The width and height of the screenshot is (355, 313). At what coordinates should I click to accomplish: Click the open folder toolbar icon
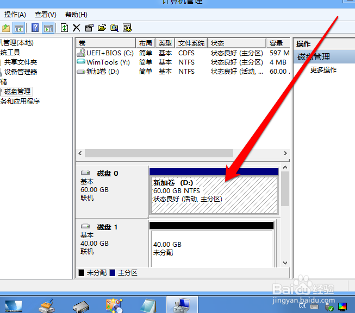click(x=102, y=28)
